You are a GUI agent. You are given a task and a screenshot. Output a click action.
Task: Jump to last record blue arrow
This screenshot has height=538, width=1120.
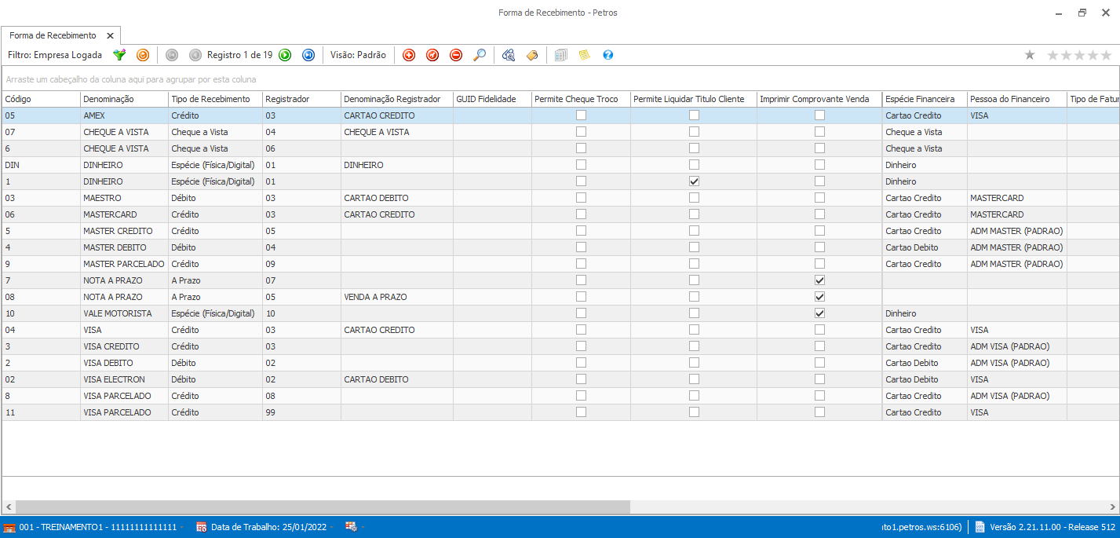(308, 55)
